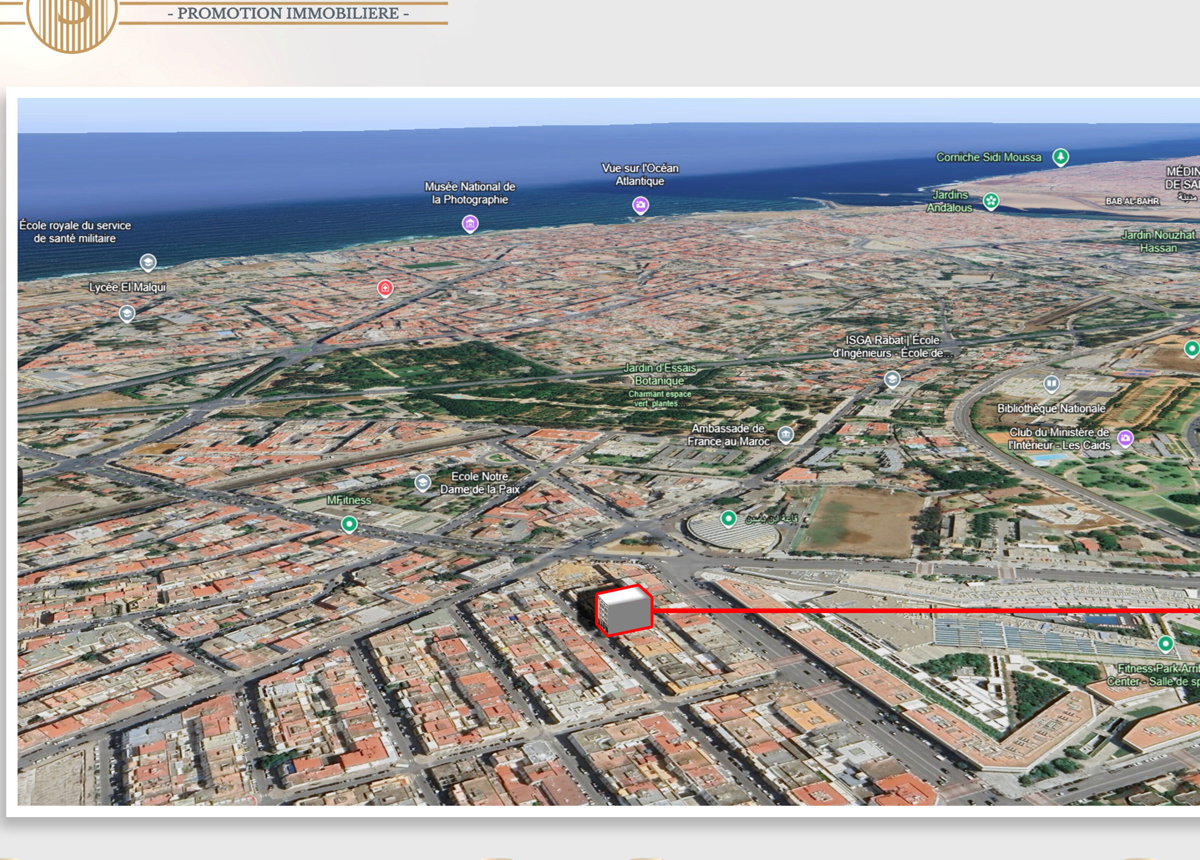Click the Bibliothèque Nationale label

(x=1051, y=409)
